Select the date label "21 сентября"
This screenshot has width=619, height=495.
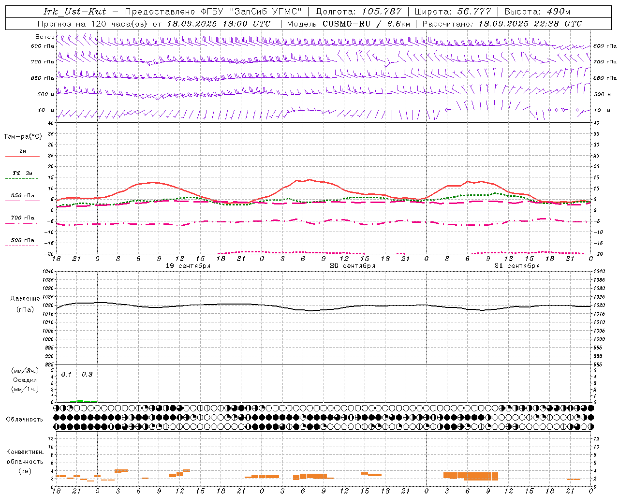(517, 266)
